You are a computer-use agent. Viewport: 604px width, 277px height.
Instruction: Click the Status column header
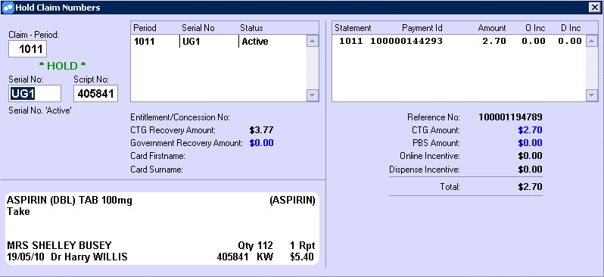click(251, 28)
